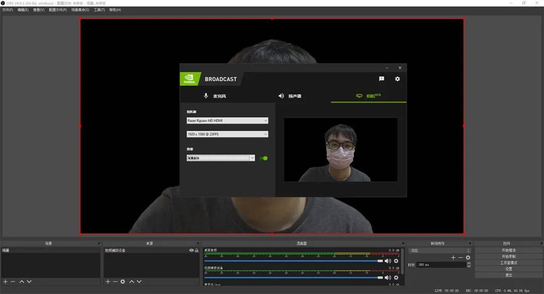Viewport: 544px width, 294px height.
Task: Open desktop audio gear settings in mixer
Action: point(396,261)
